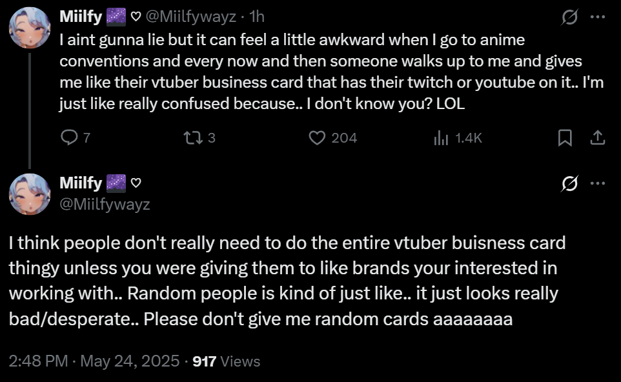Click the 917 Views count
Image resolution: width=621 pixels, height=382 pixels.
(x=227, y=361)
